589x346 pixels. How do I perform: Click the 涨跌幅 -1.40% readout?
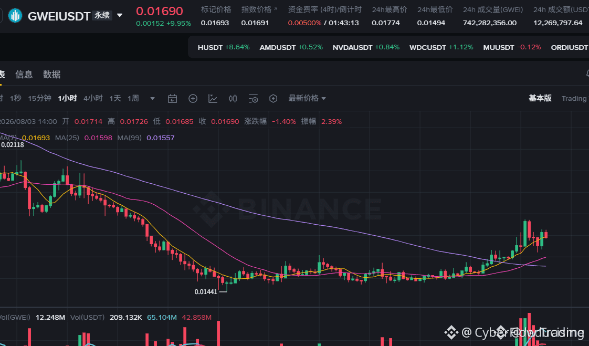(x=270, y=121)
